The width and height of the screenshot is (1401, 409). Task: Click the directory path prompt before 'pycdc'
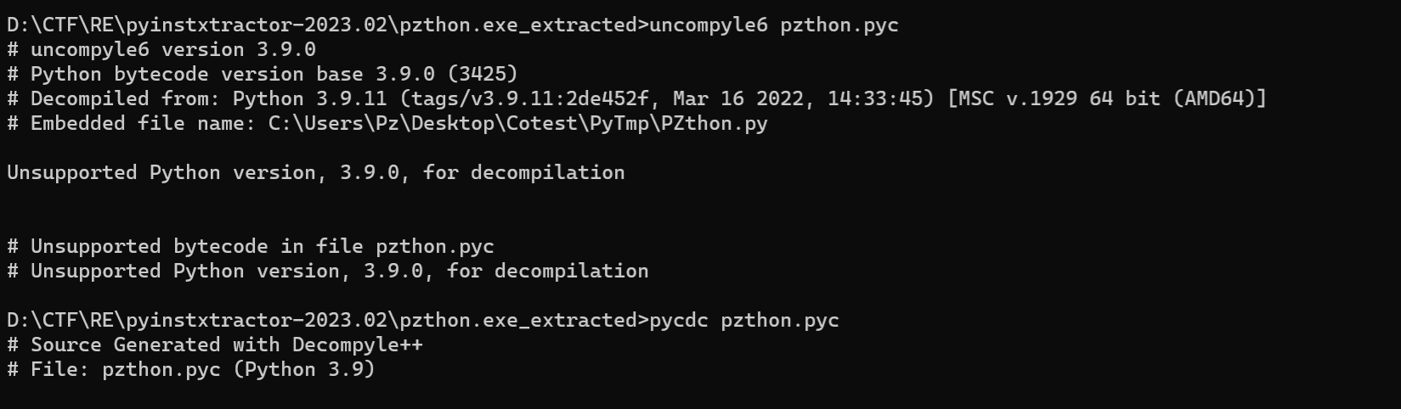[x=323, y=321]
